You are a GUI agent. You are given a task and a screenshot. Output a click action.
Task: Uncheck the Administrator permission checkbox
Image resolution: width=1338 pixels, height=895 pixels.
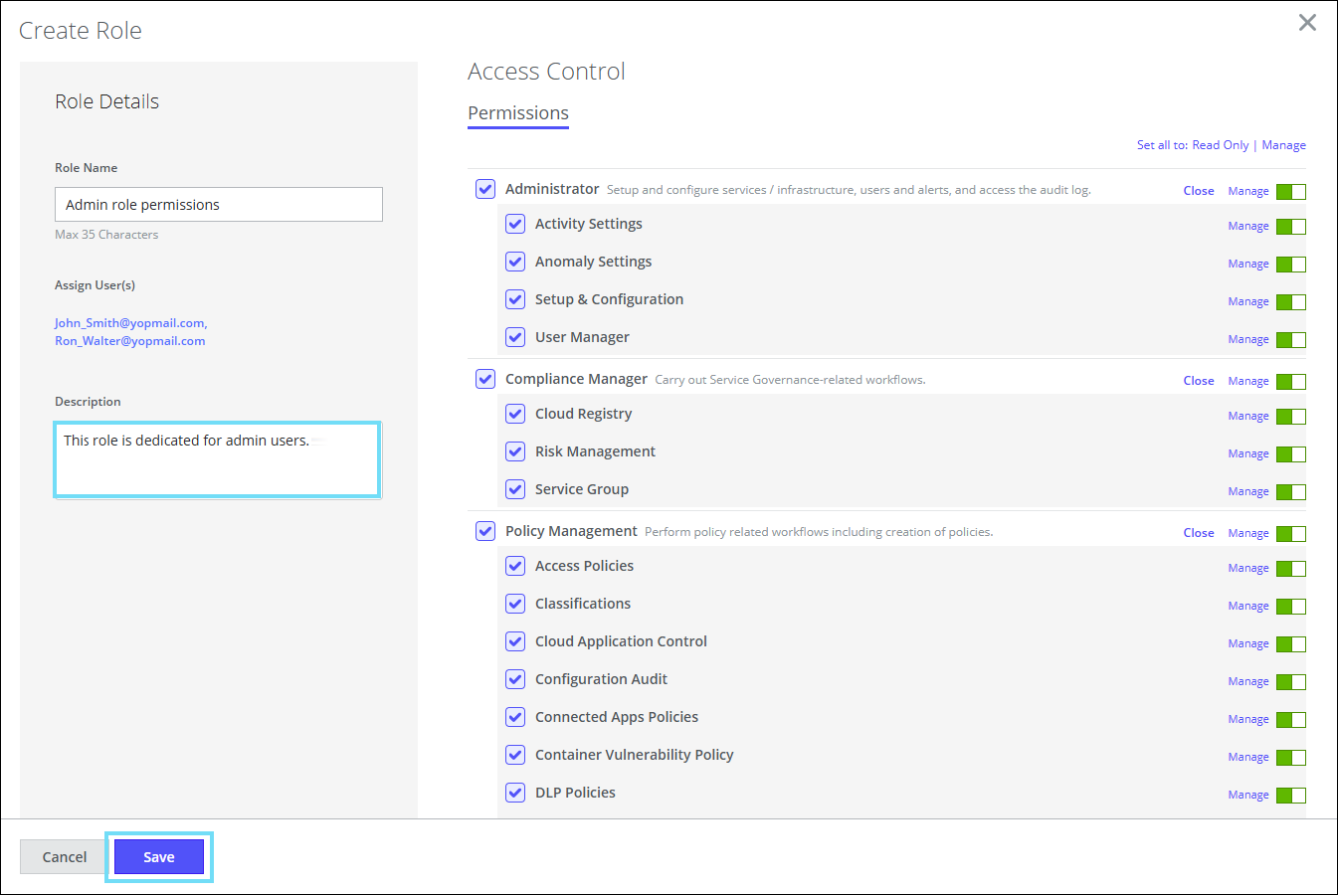point(485,189)
